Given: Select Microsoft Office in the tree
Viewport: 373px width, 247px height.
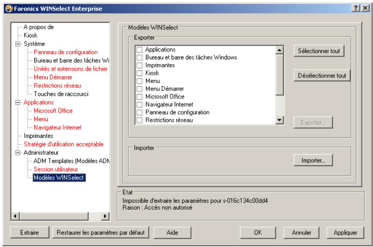Looking at the screenshot, I should [53, 111].
